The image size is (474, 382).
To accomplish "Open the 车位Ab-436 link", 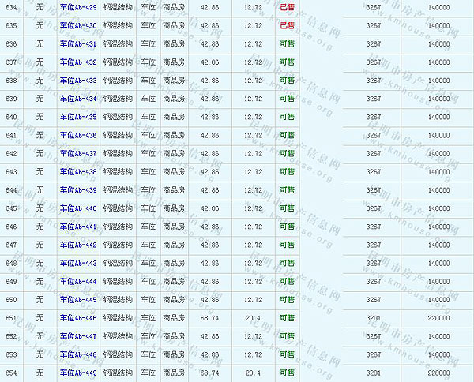I will (x=78, y=135).
